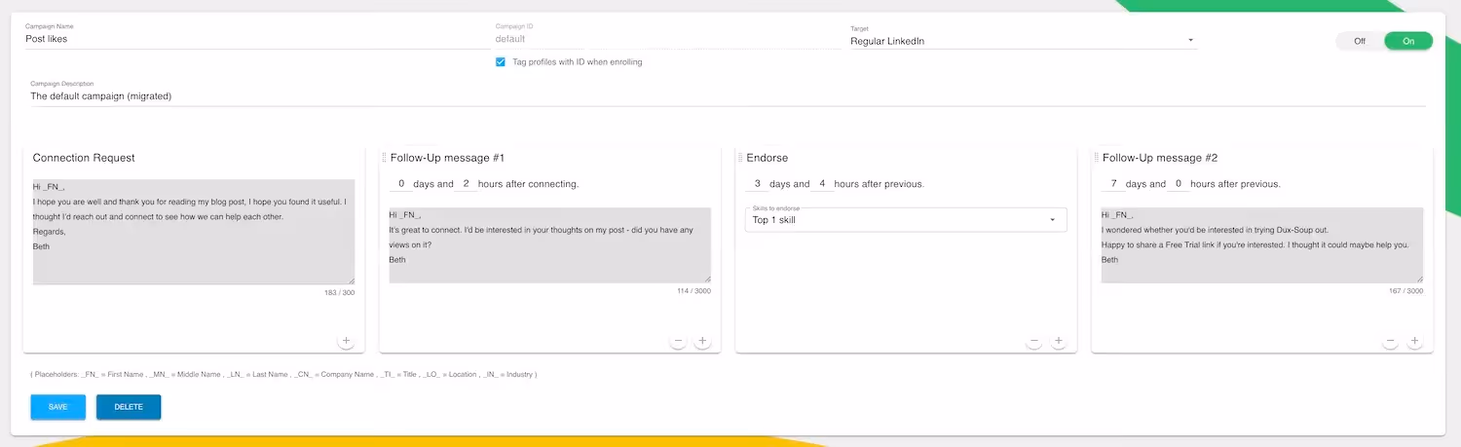This screenshot has width=1461, height=447.
Task: Grab the Endorse card drag handle
Action: 740,158
